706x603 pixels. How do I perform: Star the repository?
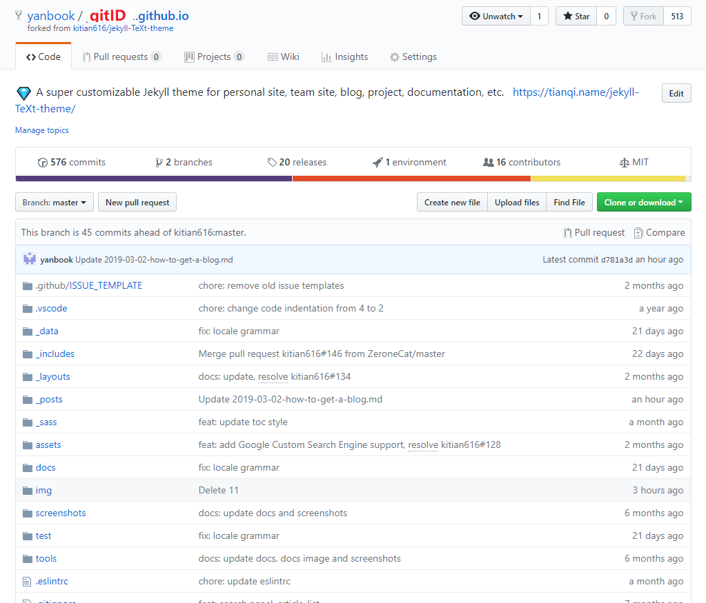pos(576,16)
